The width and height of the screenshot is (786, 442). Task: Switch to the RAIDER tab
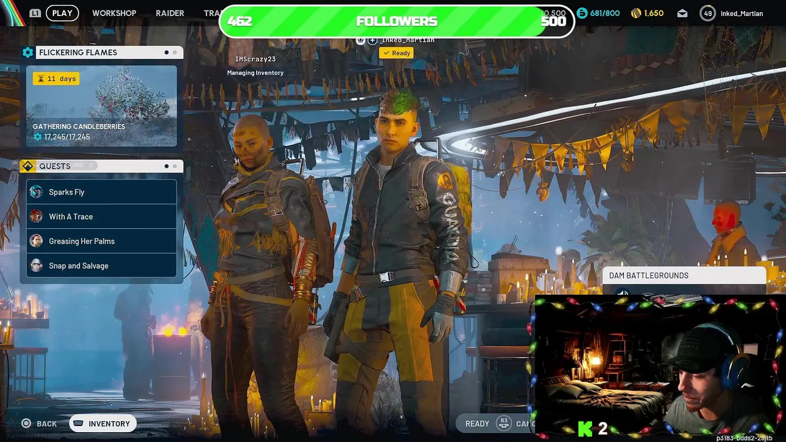coord(170,13)
